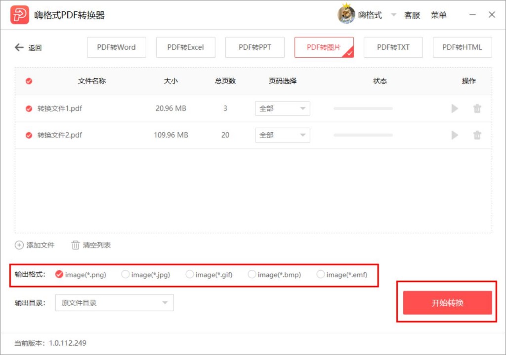Start converting 转换文件2.pdf with play icon
Screen dimensions: 506x355
(455, 135)
